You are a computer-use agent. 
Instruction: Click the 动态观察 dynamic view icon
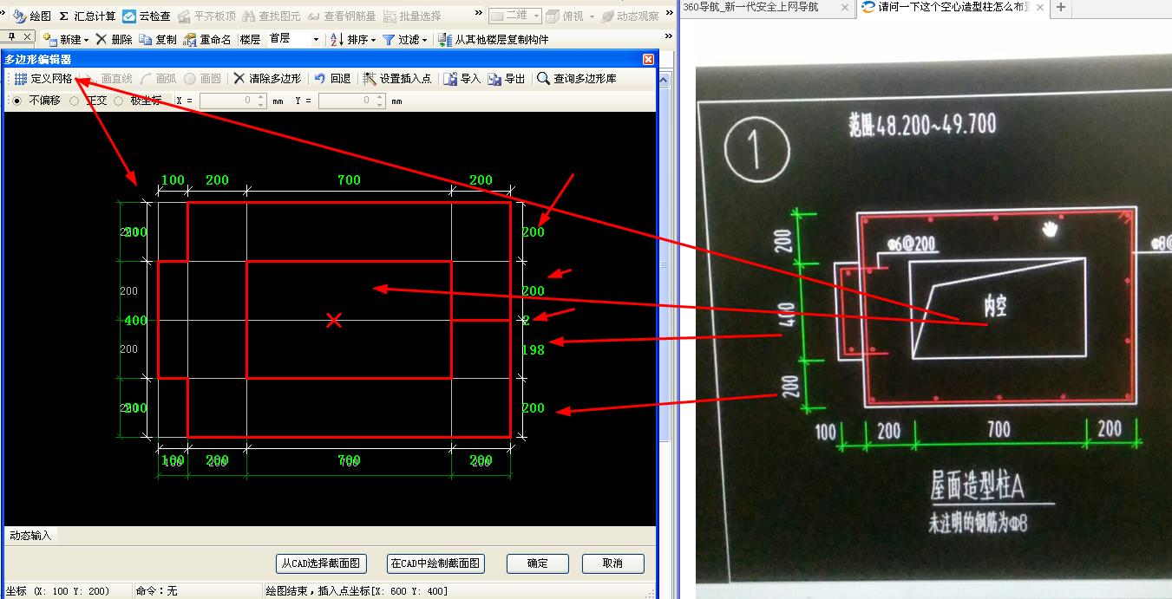608,16
